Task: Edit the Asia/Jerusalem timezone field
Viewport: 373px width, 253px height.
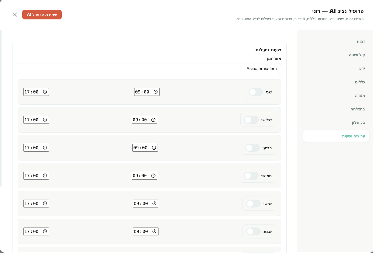Action: tap(149, 69)
